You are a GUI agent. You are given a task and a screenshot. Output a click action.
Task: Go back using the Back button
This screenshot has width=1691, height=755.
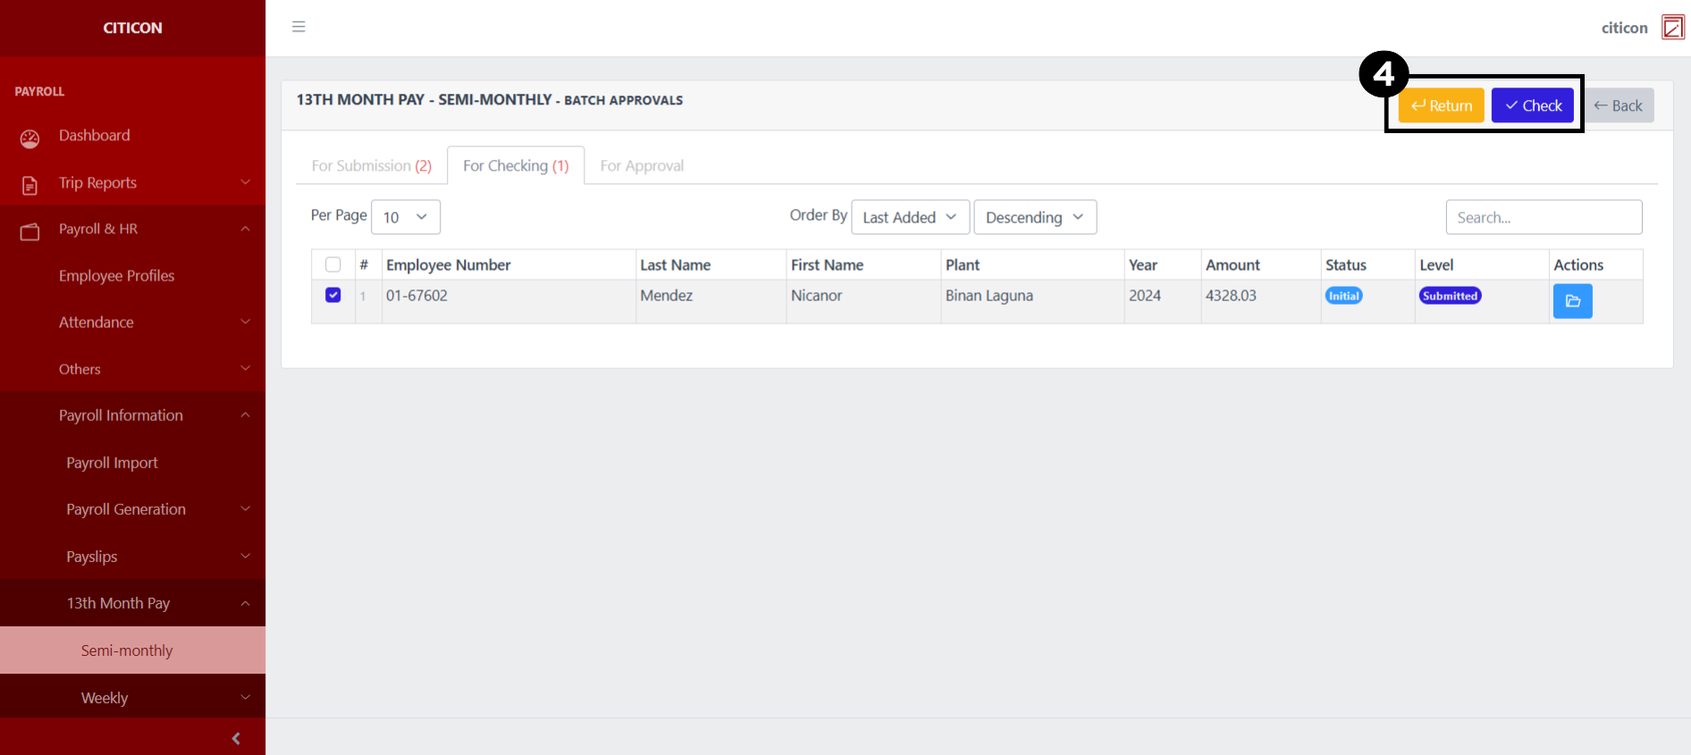(1619, 105)
